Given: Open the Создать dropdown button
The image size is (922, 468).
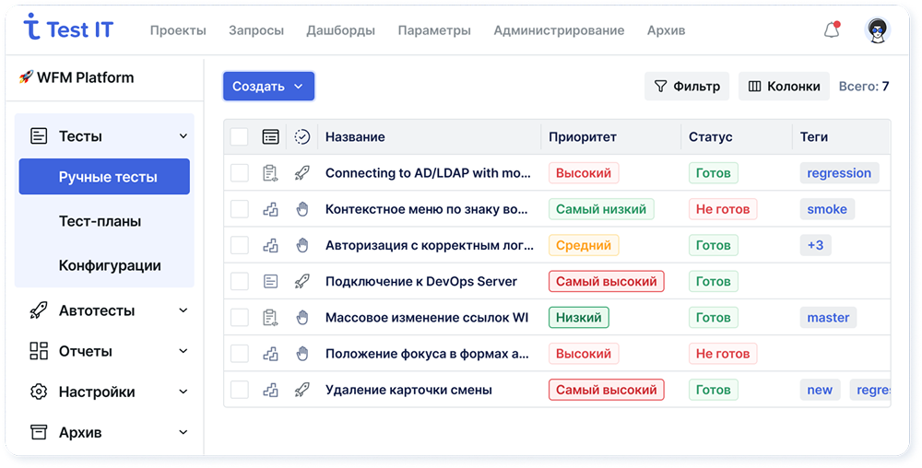Looking at the screenshot, I should 268,87.
